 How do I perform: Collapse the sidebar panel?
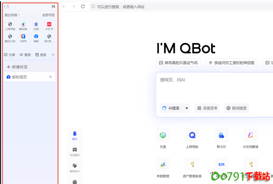point(53,6)
